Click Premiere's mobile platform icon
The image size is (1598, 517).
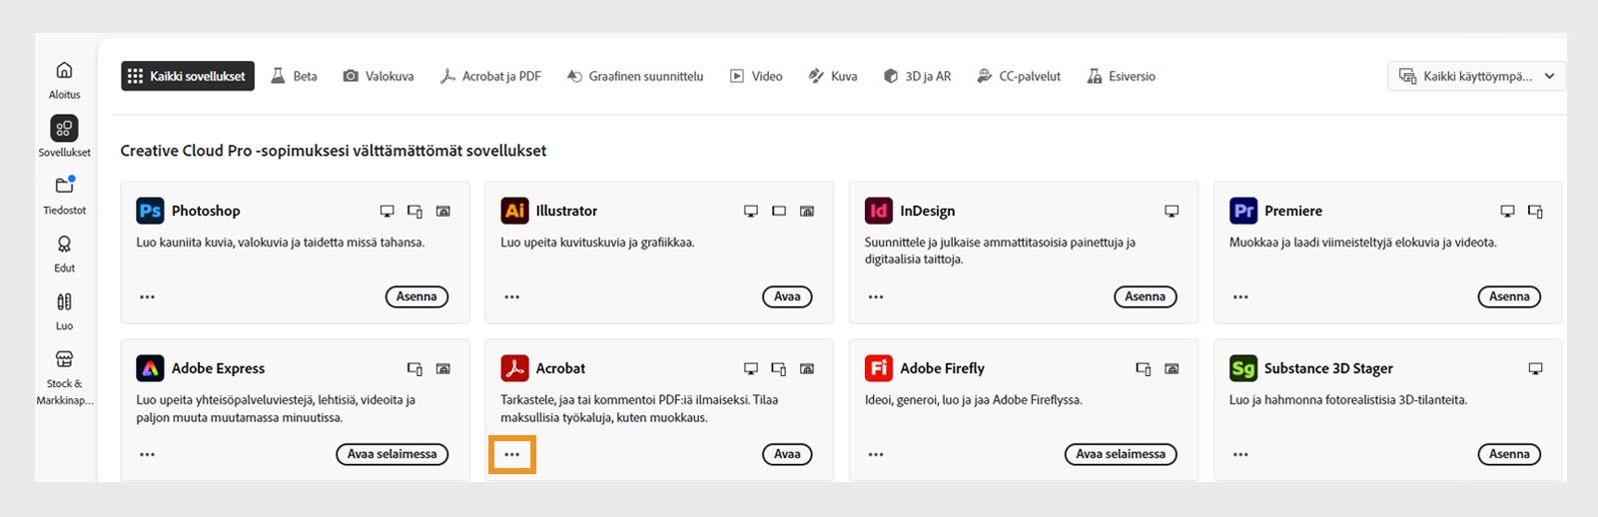[x=1536, y=212]
